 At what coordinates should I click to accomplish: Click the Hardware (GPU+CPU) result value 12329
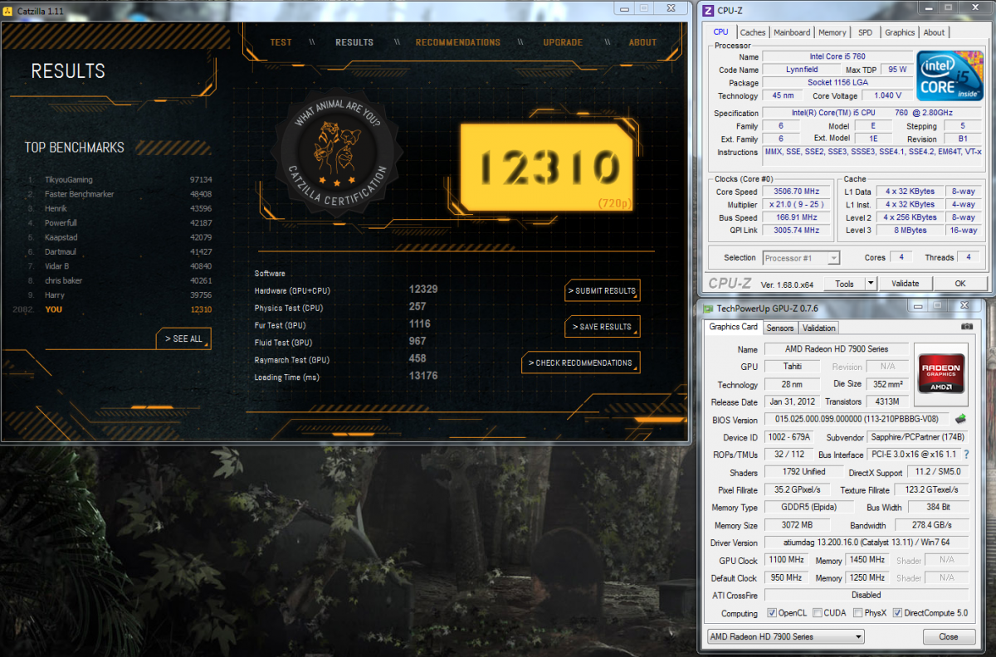pyautogui.click(x=423, y=290)
